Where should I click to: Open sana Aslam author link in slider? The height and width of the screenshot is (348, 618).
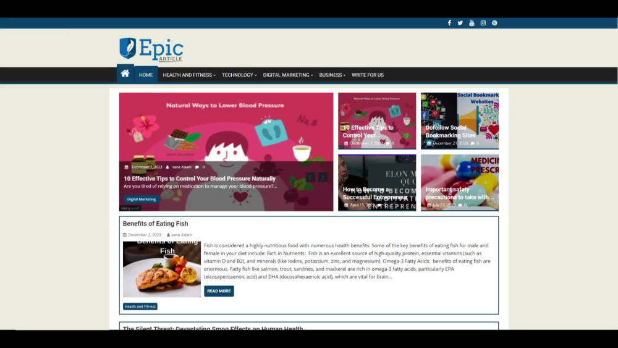[x=182, y=167]
